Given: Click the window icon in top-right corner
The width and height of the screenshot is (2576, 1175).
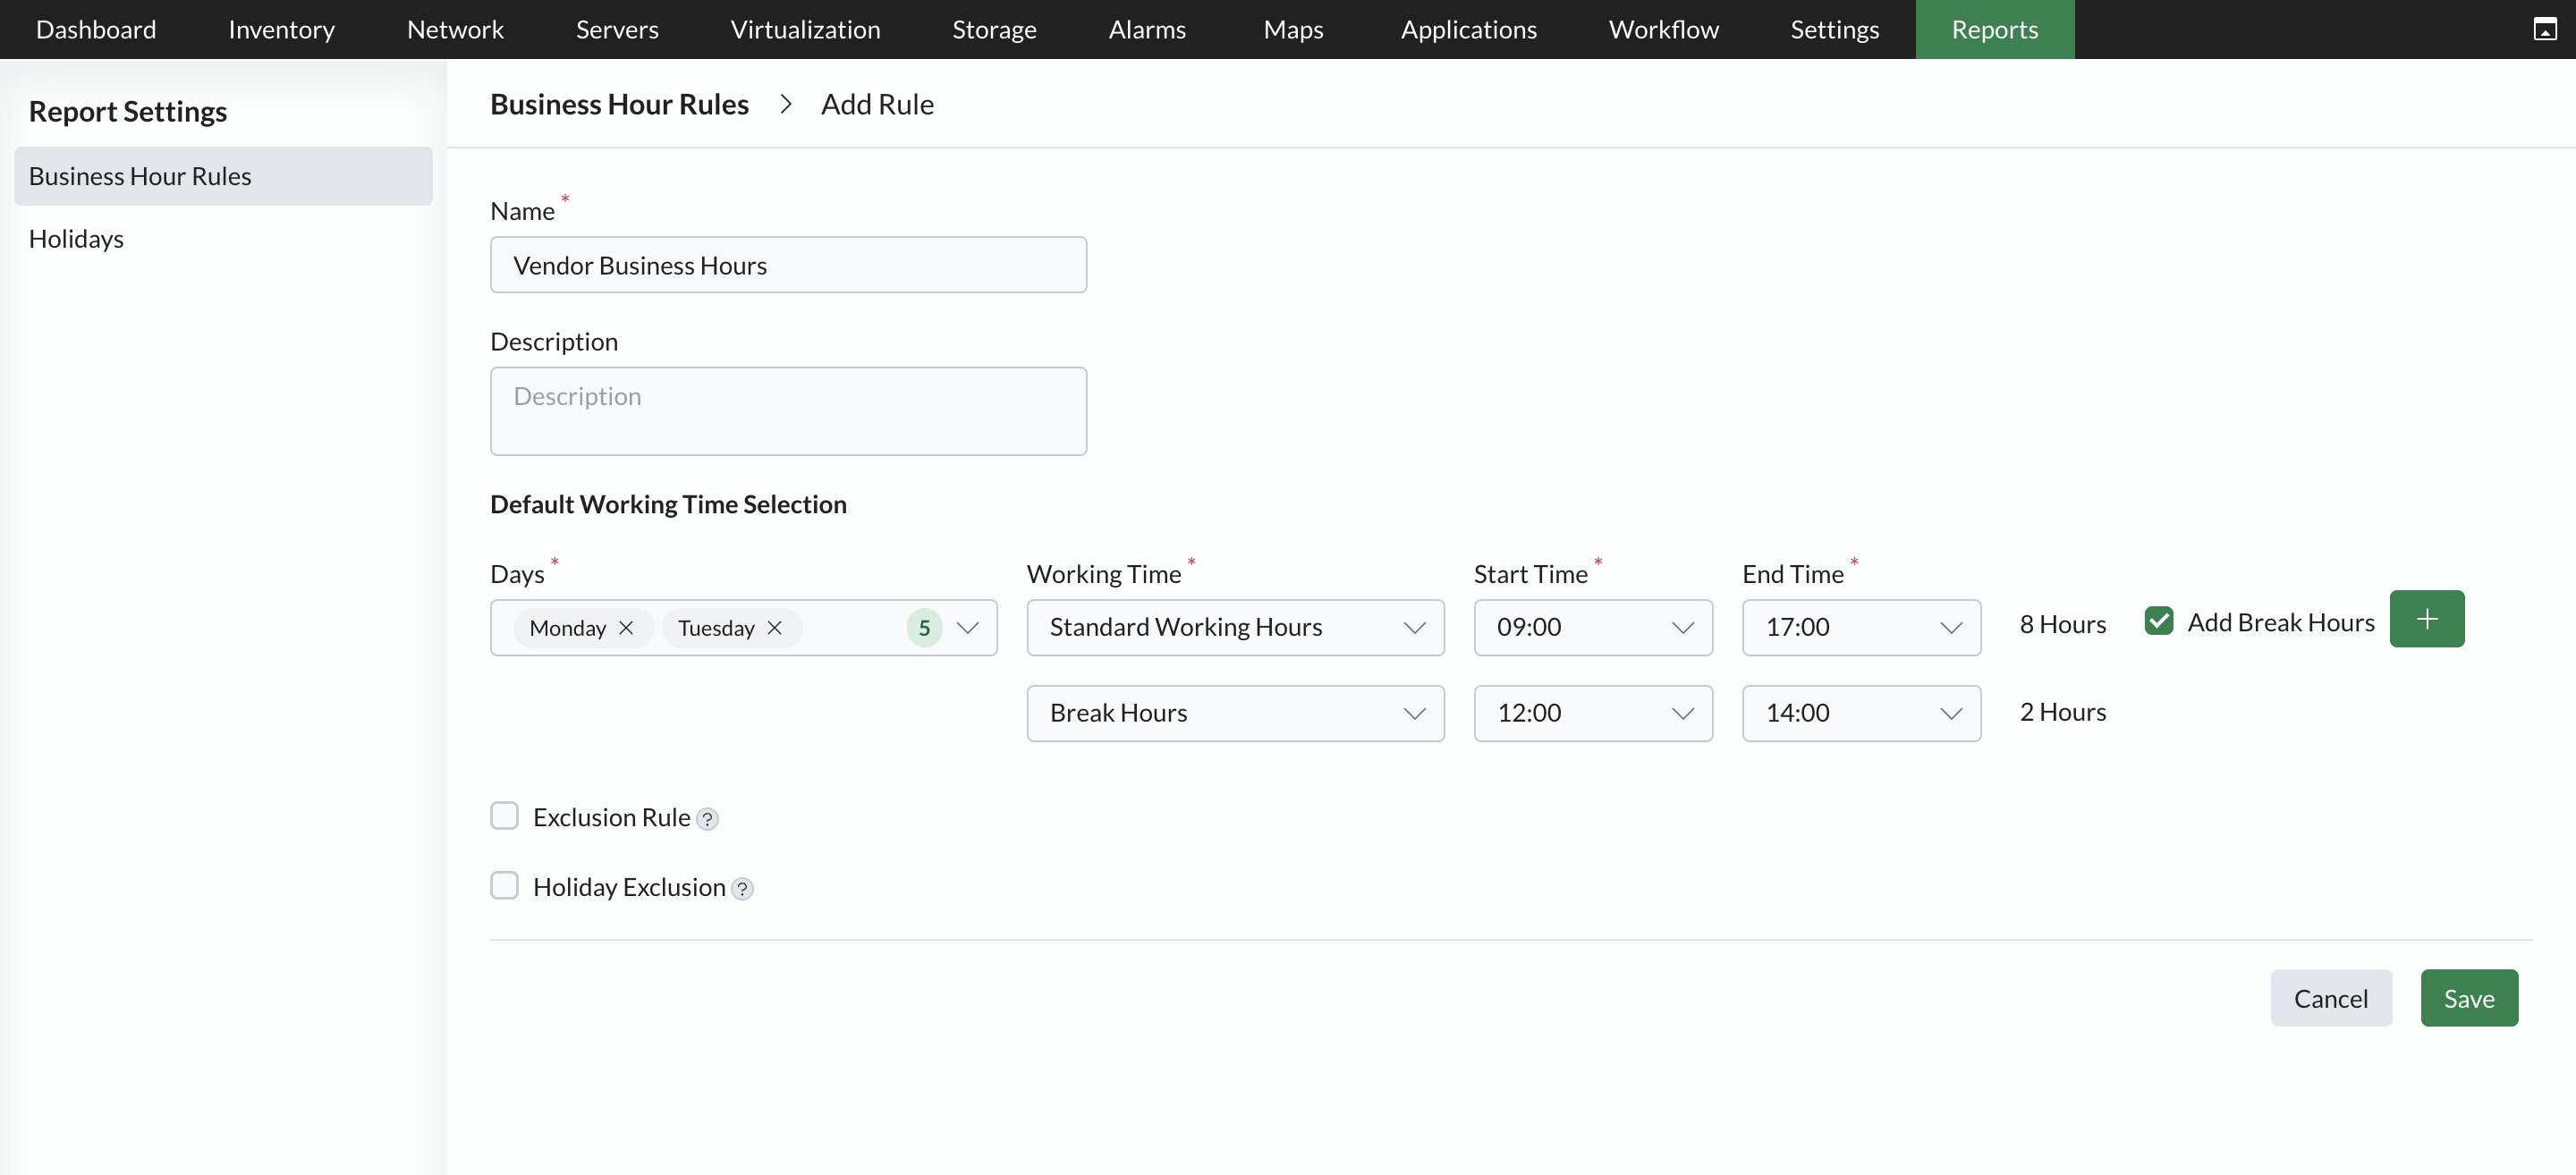Looking at the screenshot, I should (x=2544, y=29).
